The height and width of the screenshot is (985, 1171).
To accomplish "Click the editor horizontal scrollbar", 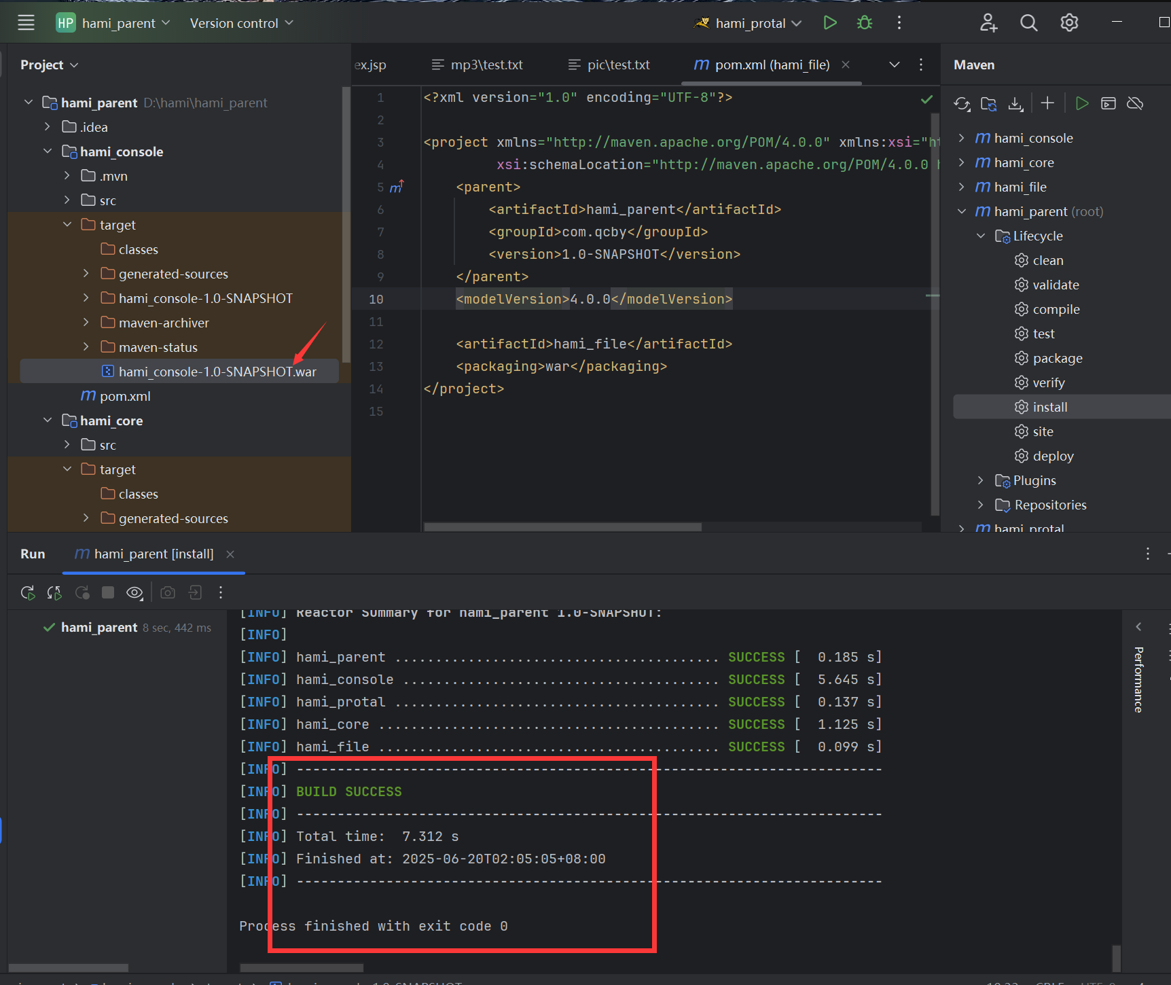I will [x=562, y=526].
